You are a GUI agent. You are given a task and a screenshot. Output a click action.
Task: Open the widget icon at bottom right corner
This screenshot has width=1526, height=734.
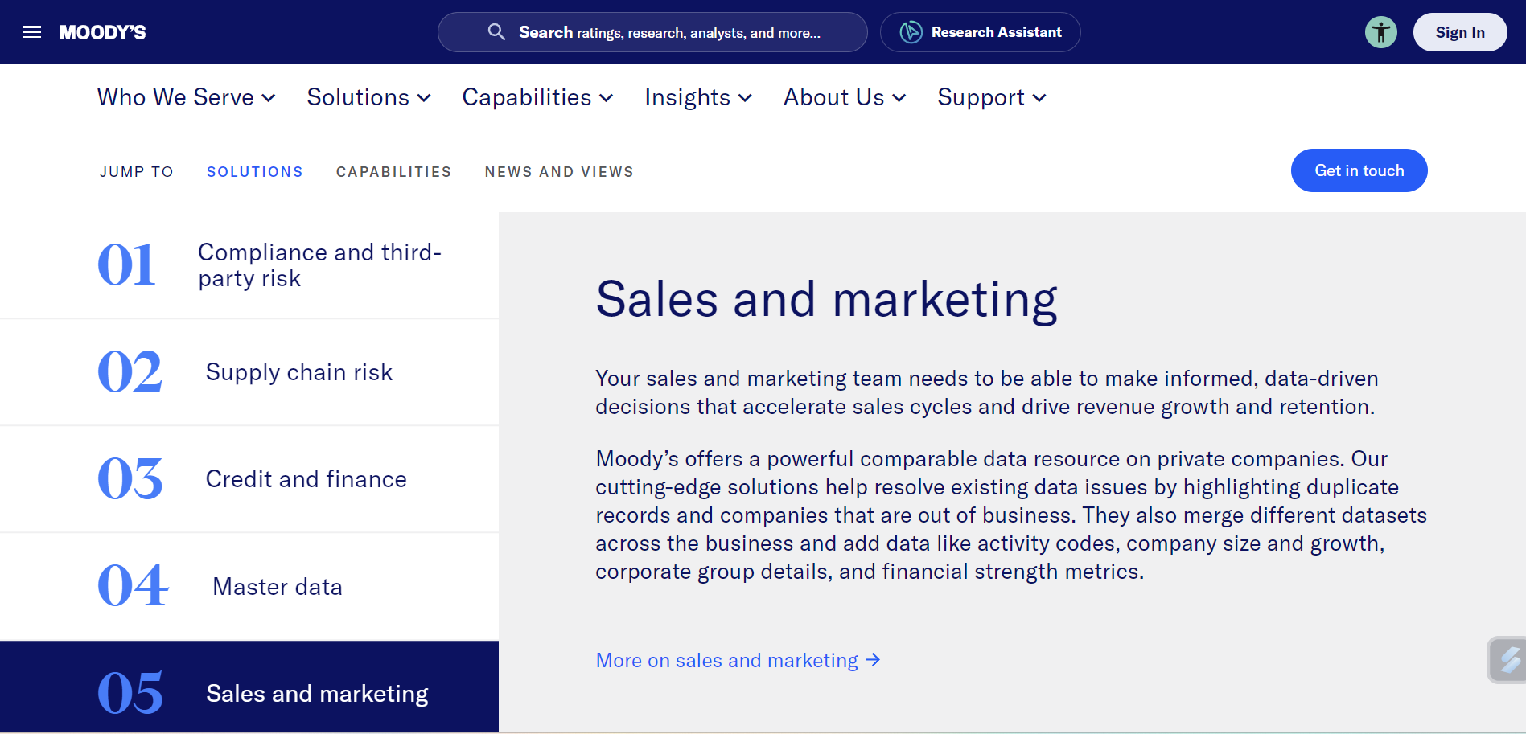[x=1507, y=660]
